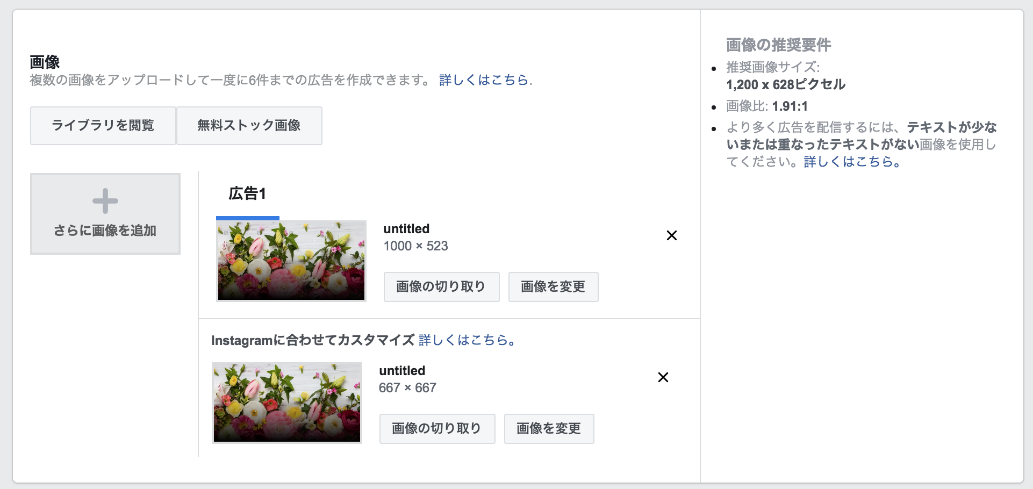
Task: Crop the 667 × 667 image via 画像の切り取り
Action: [437, 429]
